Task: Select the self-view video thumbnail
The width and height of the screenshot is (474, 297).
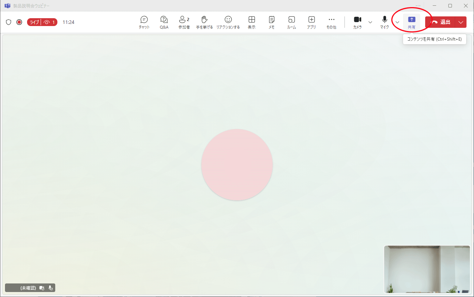Action: pyautogui.click(x=427, y=269)
